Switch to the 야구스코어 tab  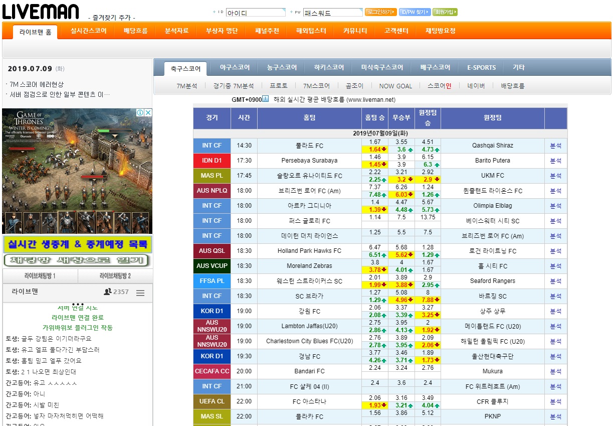tap(235, 68)
